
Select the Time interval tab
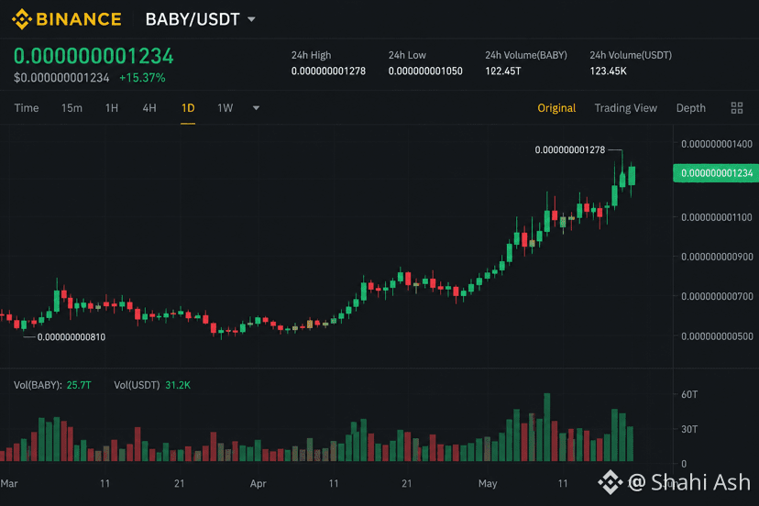tap(27, 108)
